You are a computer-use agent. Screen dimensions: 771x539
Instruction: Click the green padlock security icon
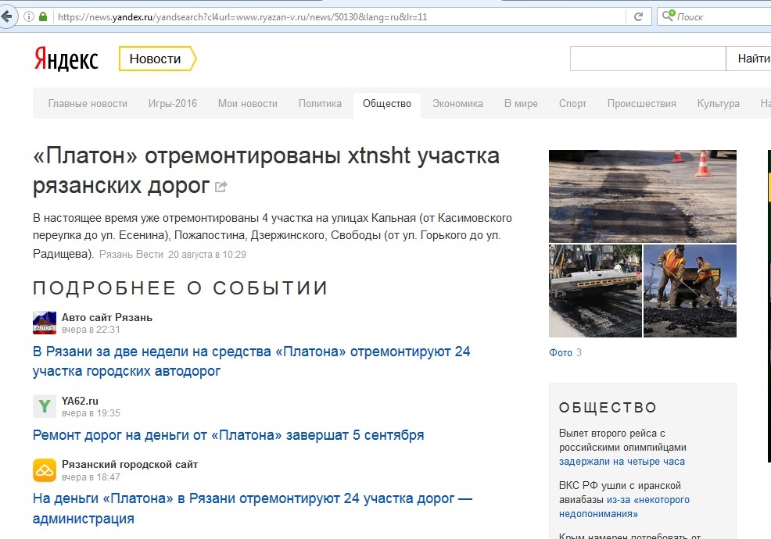43,16
